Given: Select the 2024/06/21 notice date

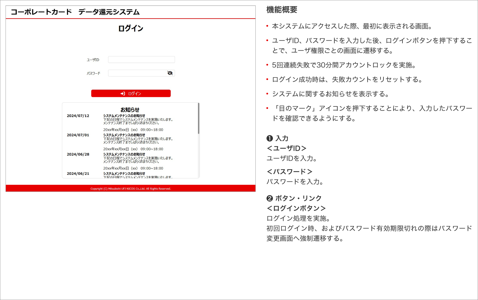Looking at the screenshot, I should point(78,174).
